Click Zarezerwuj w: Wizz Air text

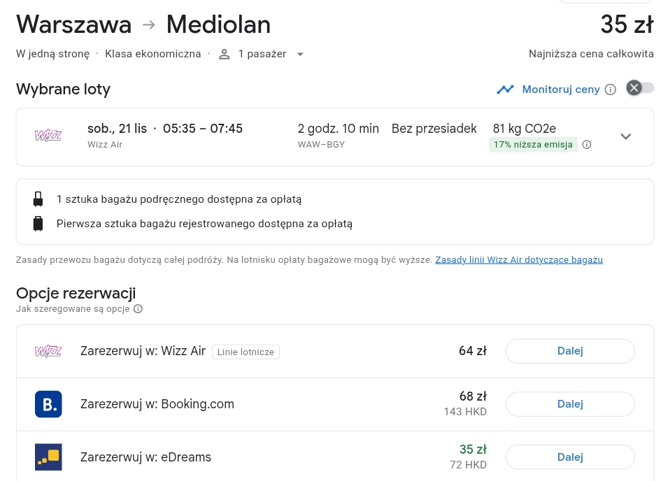click(143, 351)
